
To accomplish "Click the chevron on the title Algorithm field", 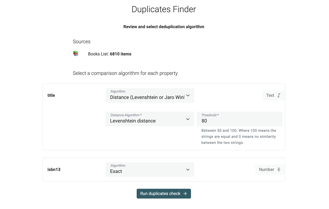I will (188, 95).
